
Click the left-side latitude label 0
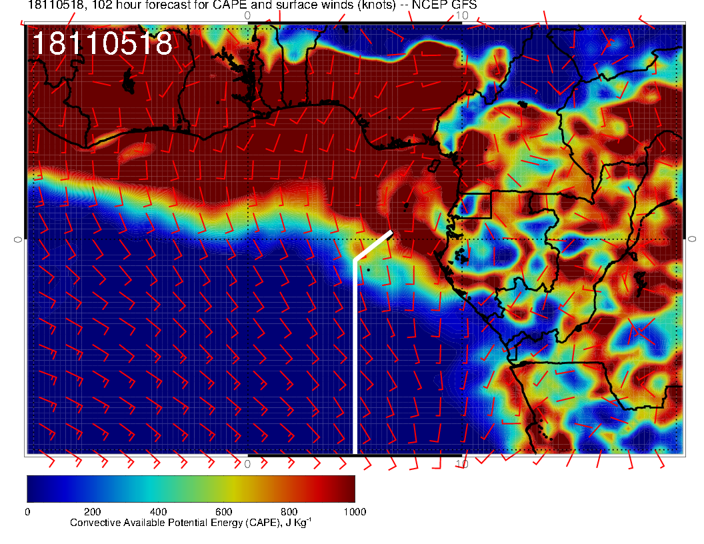point(17,239)
